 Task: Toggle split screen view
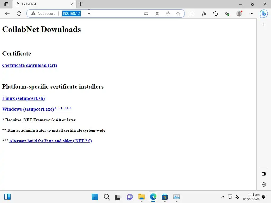pos(192,13)
